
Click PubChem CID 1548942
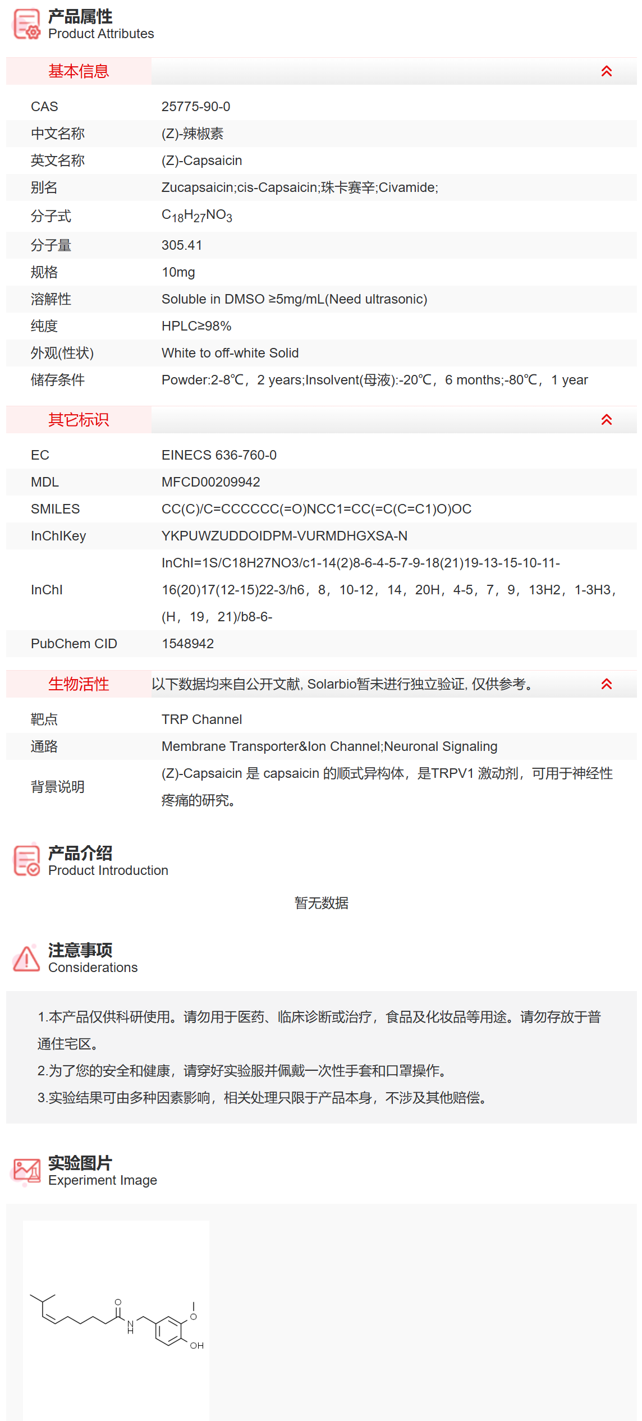click(188, 644)
